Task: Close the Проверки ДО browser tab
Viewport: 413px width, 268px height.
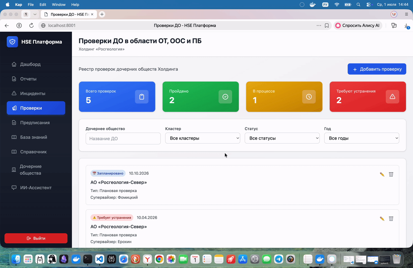Action: click(x=92, y=14)
